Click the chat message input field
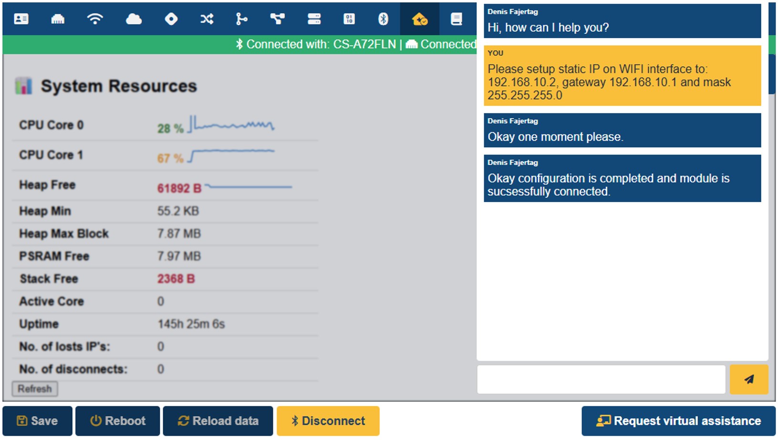This screenshot has width=778, height=440. pyautogui.click(x=601, y=379)
